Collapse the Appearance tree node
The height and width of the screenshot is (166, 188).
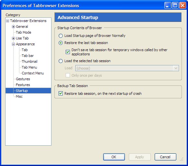pyautogui.click(x=14, y=44)
